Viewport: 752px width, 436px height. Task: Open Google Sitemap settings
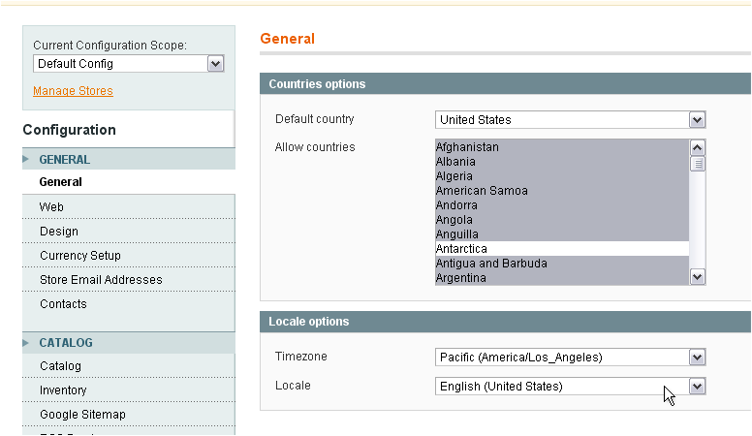82,415
